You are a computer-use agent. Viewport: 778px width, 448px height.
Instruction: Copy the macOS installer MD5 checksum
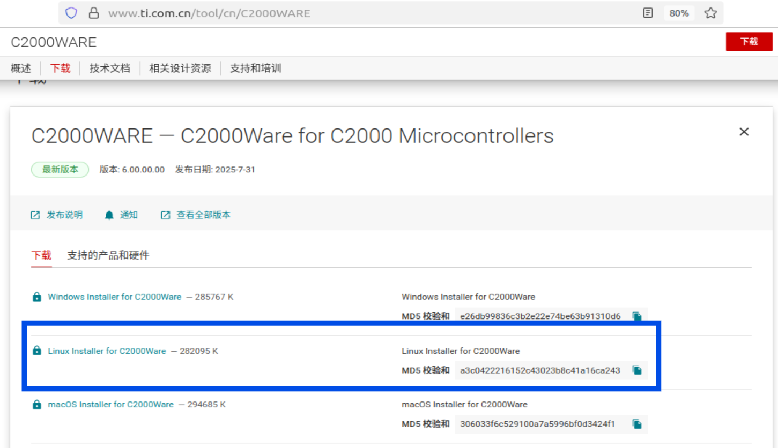coord(637,424)
